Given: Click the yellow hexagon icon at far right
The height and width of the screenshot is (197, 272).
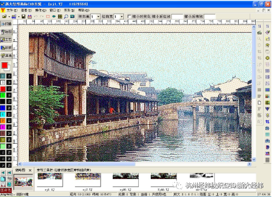Looking at the screenshot, I should tap(267, 58).
